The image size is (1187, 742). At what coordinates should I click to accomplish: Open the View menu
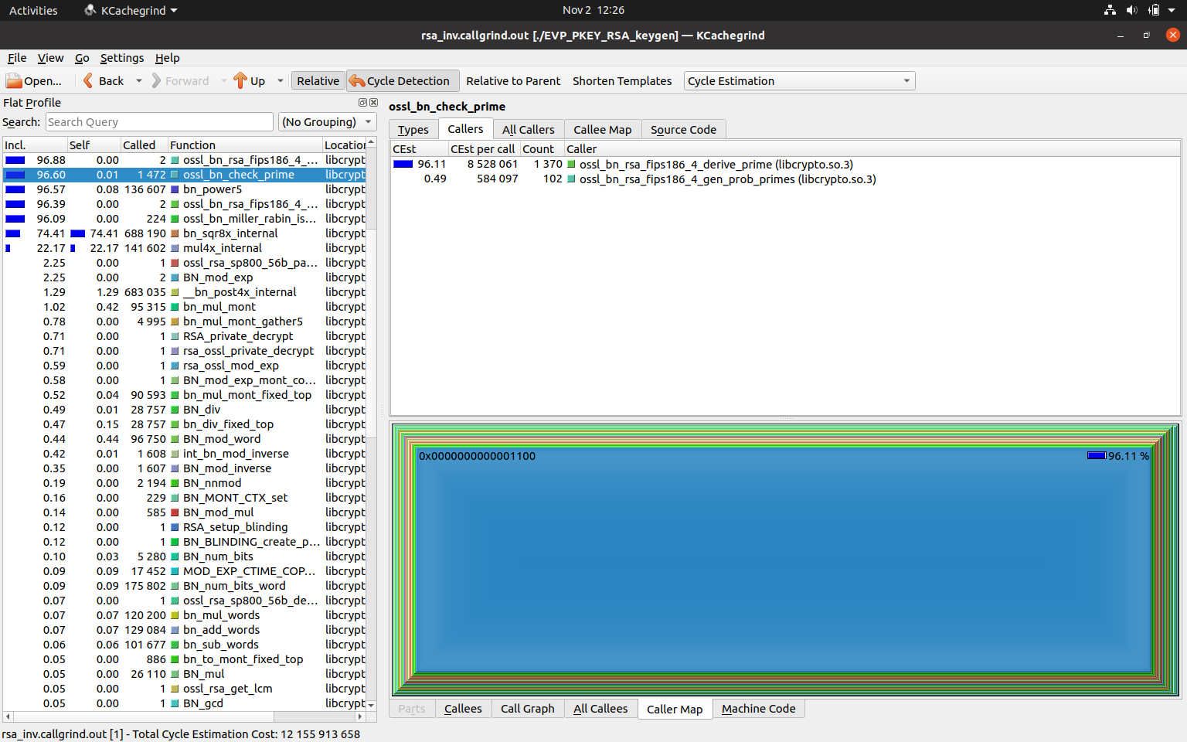point(50,58)
